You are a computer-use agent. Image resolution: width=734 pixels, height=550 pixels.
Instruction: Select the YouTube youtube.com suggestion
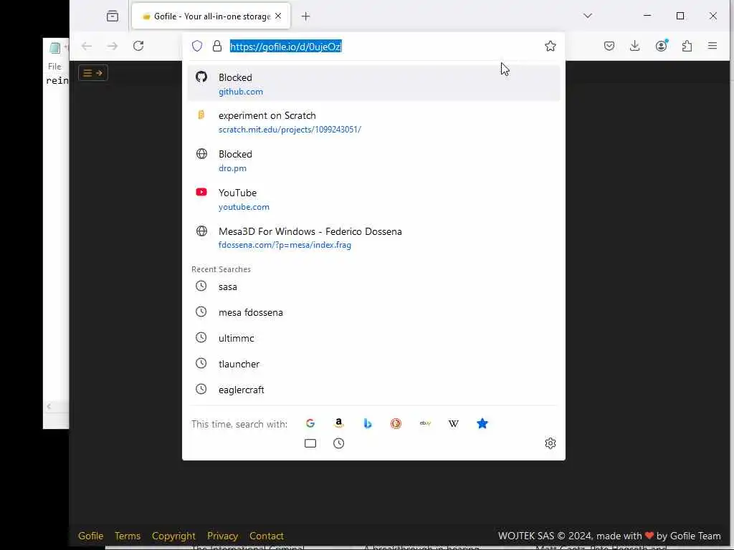373,199
